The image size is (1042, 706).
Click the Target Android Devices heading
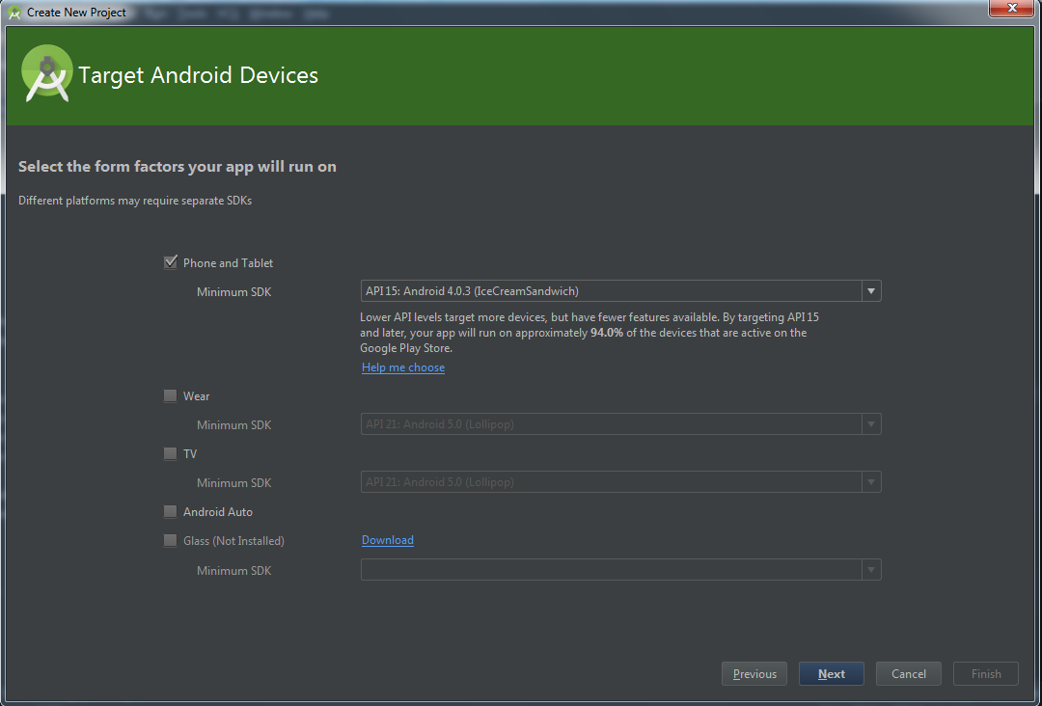coord(198,75)
